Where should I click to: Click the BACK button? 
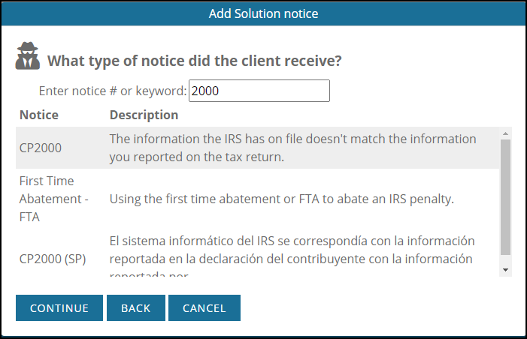[136, 307]
